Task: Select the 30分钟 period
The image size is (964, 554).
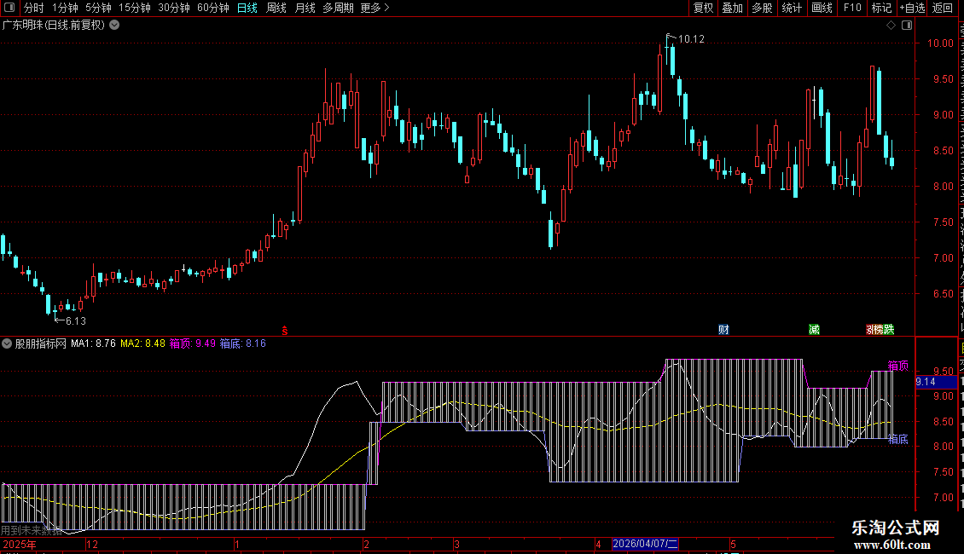Action: [174, 8]
